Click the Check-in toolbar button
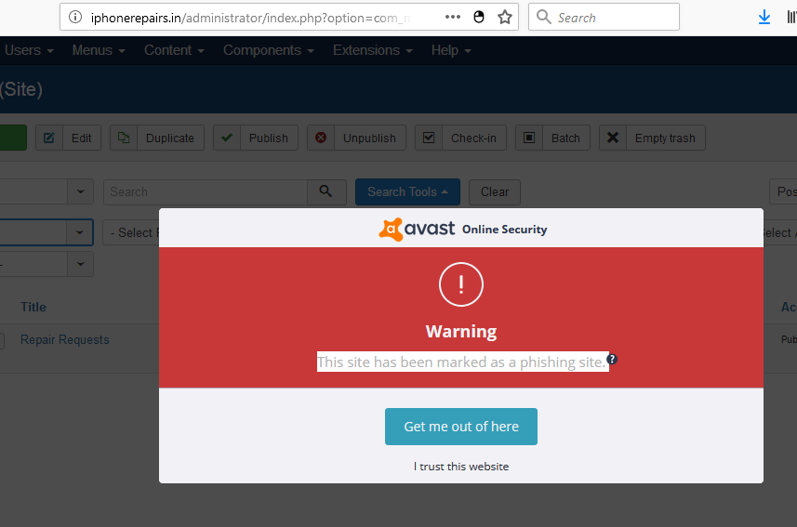Viewport: 797px width, 527px height. (x=460, y=138)
